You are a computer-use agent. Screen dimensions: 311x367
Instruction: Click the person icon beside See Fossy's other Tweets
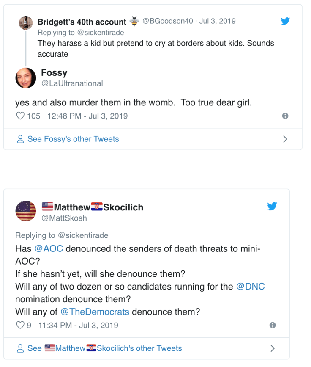(x=20, y=139)
